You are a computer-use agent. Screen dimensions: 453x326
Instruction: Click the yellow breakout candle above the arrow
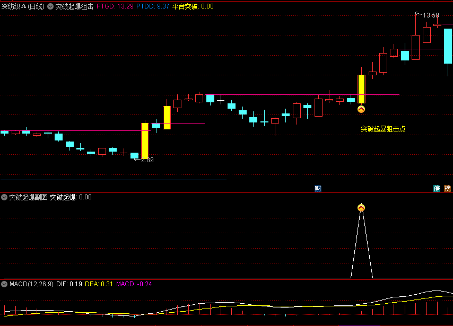(x=361, y=89)
